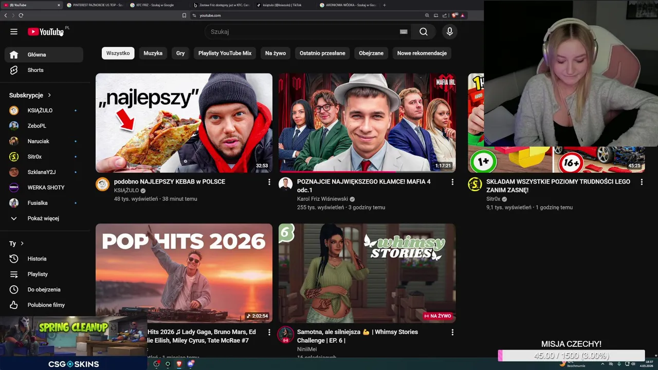658x370 pixels.
Task: Select the Playlisty YouTube Mix chip
Action: pos(225,53)
